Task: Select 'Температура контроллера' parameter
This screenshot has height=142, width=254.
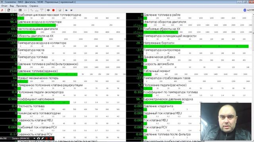Action: tap(162, 50)
